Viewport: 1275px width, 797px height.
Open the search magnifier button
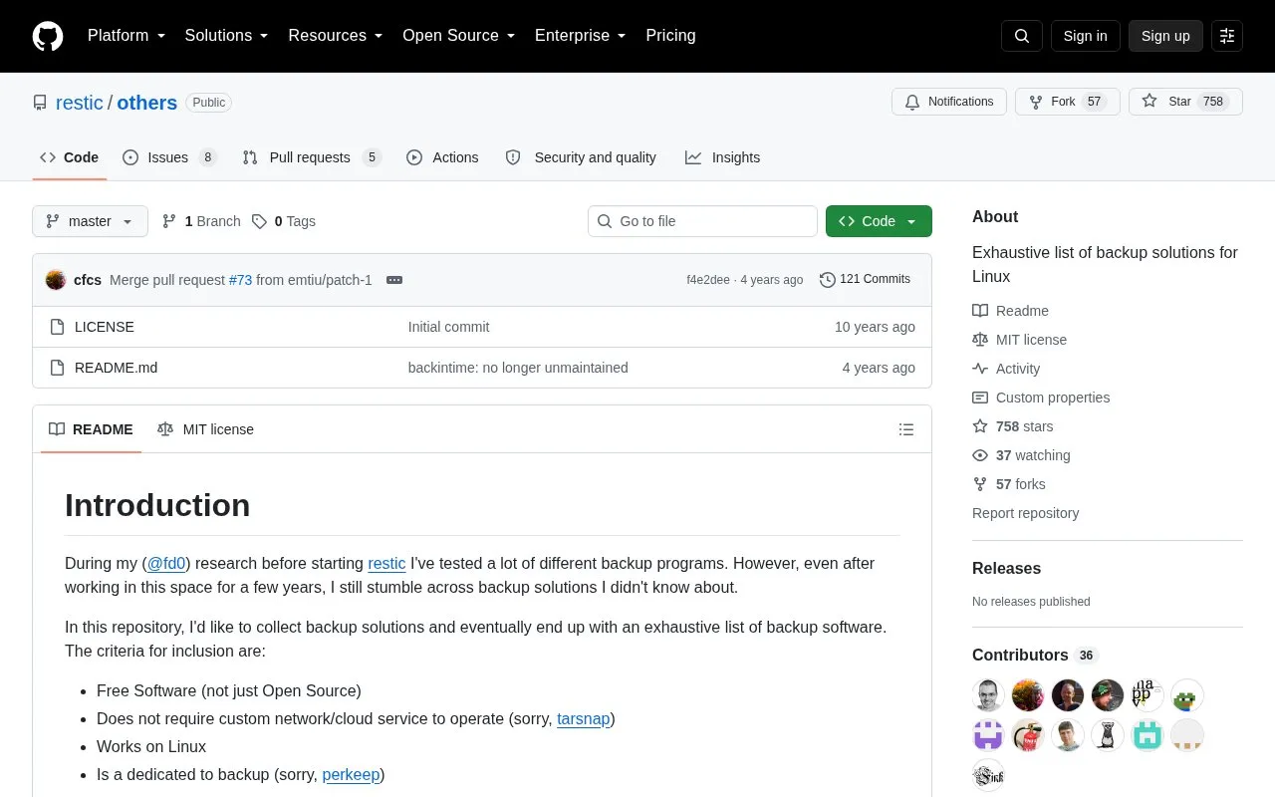pyautogui.click(x=1022, y=36)
